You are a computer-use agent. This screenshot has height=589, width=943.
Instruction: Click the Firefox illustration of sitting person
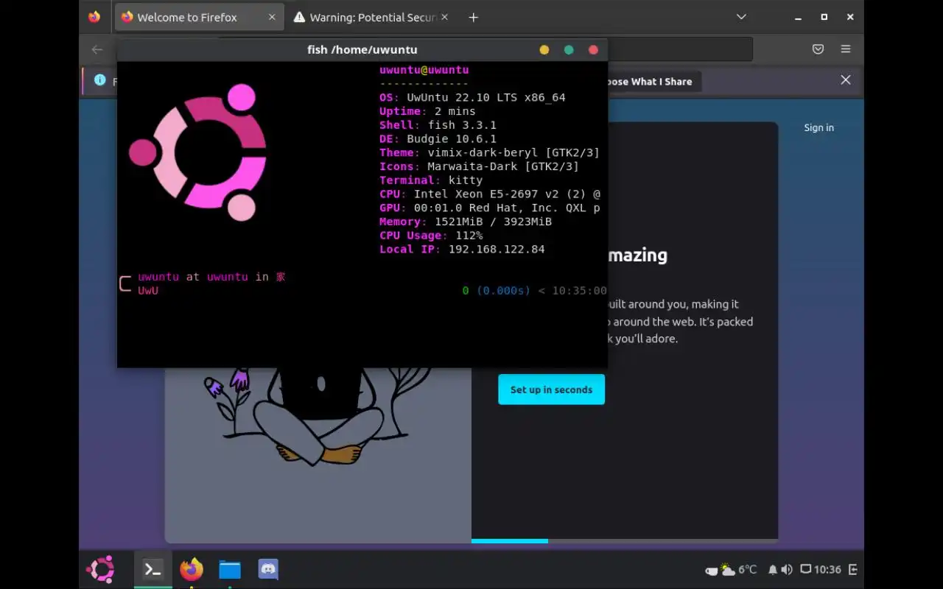point(318,416)
